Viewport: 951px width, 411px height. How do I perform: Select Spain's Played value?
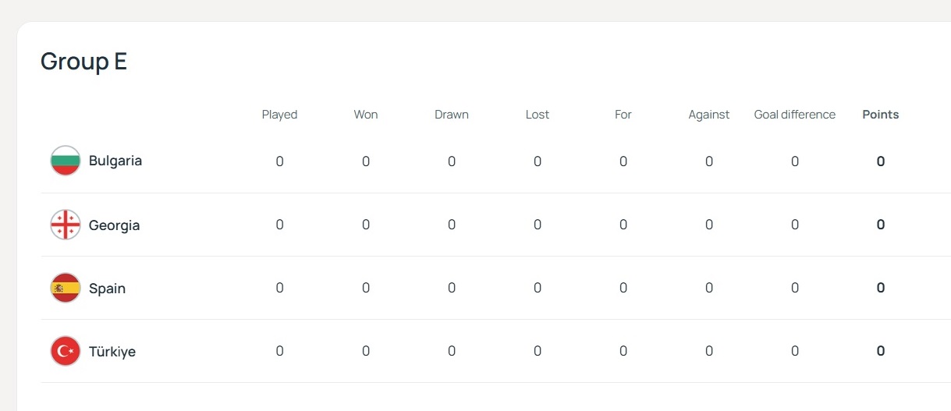point(279,288)
